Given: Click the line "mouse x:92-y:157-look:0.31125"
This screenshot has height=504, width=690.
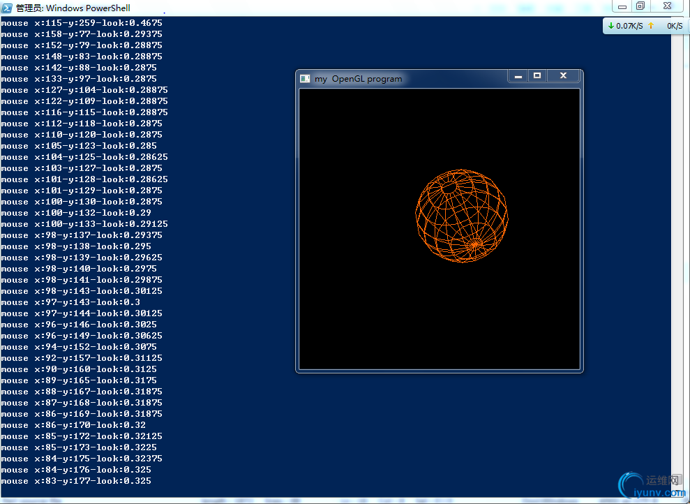Looking at the screenshot, I should [x=82, y=358].
